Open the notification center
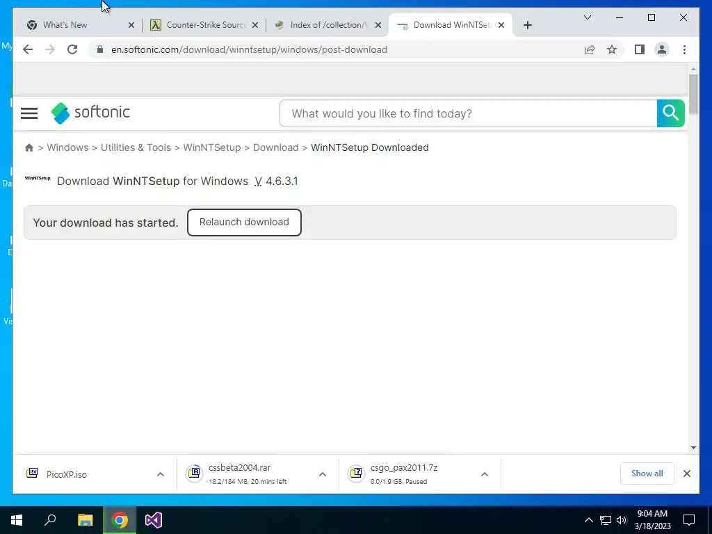712x534 pixels. [689, 520]
